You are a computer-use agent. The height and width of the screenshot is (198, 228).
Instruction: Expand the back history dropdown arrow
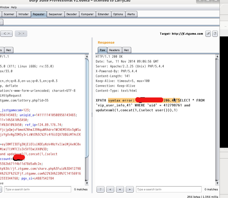(9, 34)
